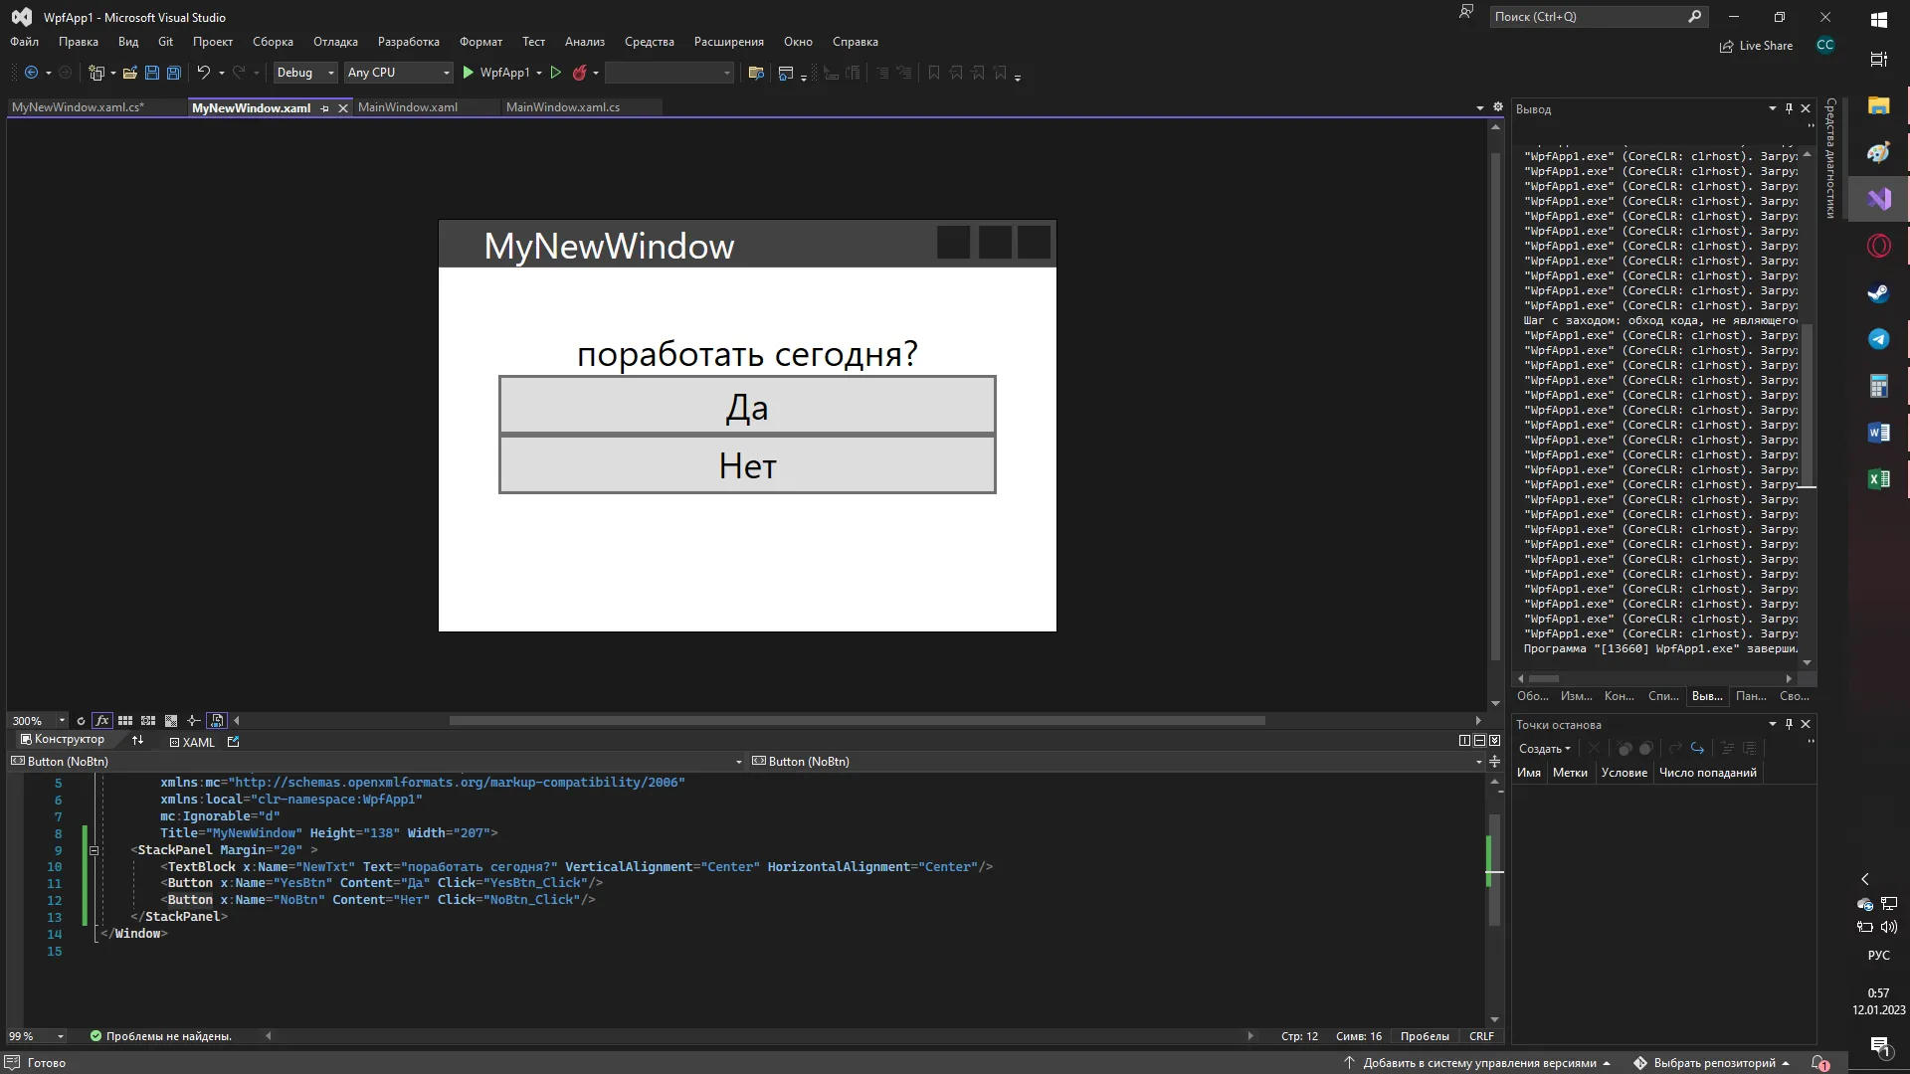Click the Save All double-diskette icon
This screenshot has height=1074, width=1910.
pyautogui.click(x=174, y=73)
